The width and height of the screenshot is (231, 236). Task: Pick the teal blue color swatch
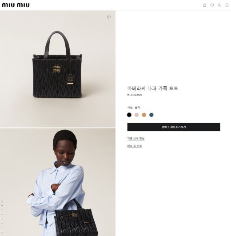pyautogui.click(x=151, y=115)
